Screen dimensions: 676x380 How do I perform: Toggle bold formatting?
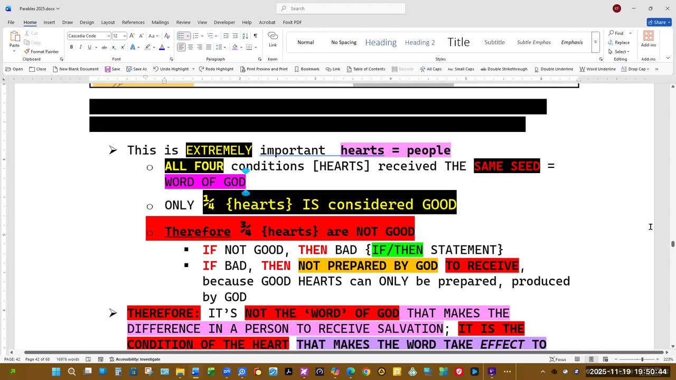71,47
